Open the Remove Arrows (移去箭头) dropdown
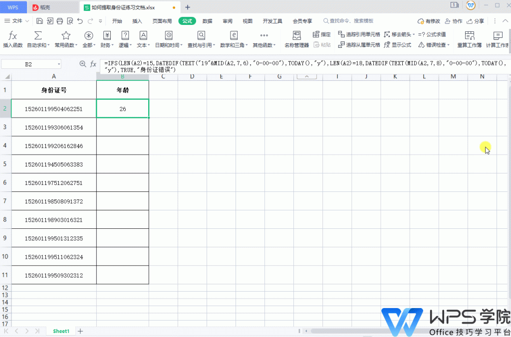The width and height of the screenshot is (511, 337). pyautogui.click(x=414, y=34)
